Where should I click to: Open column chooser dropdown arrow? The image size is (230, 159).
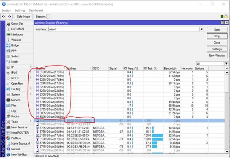tap(227, 68)
